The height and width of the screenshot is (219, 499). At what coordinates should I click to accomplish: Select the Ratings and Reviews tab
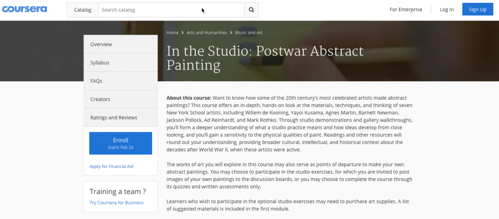coord(121,117)
